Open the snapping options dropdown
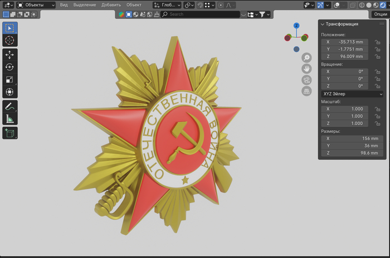This screenshot has height=258, width=390. click(x=209, y=5)
